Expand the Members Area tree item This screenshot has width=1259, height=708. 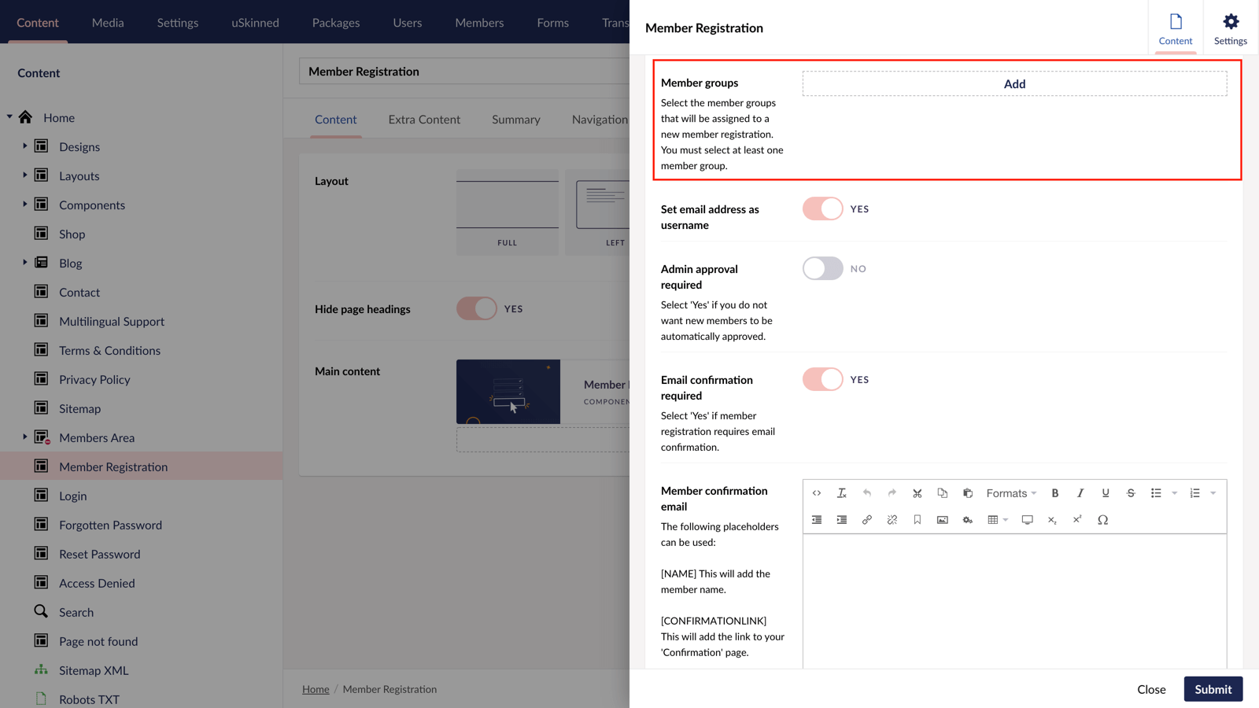tap(24, 437)
